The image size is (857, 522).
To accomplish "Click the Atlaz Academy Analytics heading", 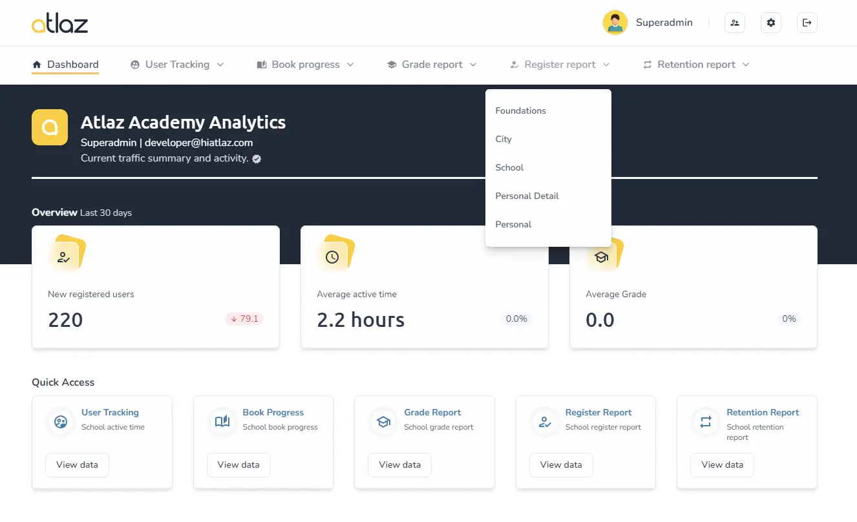I will [x=183, y=122].
